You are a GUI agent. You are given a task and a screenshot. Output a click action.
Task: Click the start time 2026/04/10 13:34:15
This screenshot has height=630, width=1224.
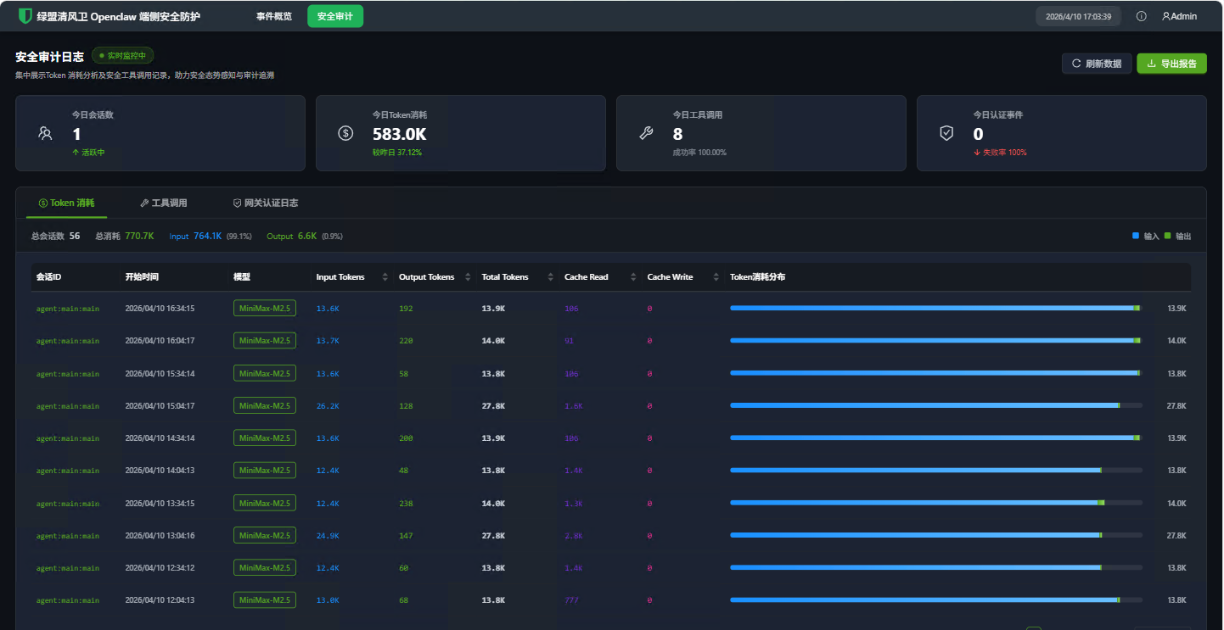pyautogui.click(x=160, y=503)
